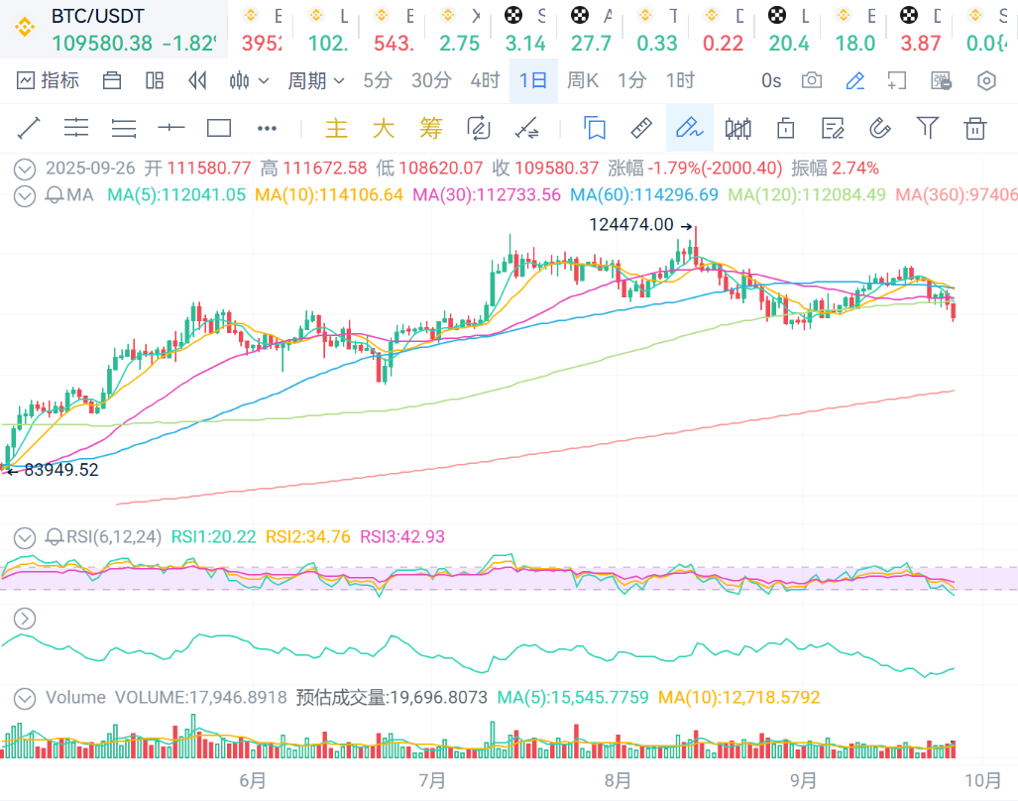Click the 0s countdown label
Viewport: 1018px width, 801px height.
pyautogui.click(x=771, y=80)
